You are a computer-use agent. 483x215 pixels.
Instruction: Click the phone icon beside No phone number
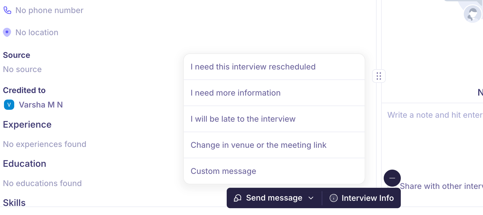click(x=7, y=10)
